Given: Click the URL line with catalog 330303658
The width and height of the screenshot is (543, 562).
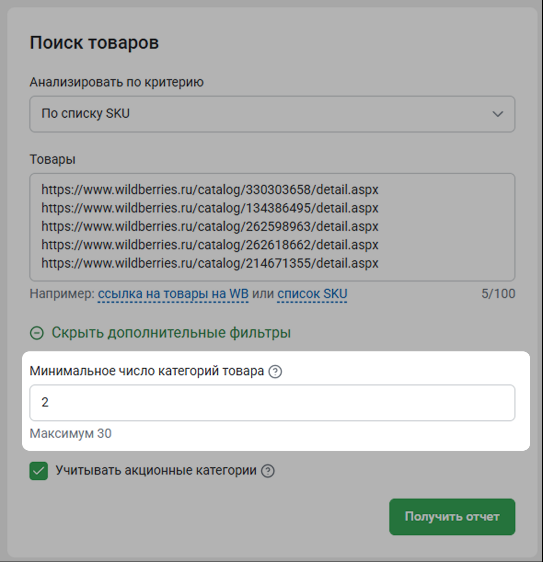Looking at the screenshot, I should coord(210,189).
